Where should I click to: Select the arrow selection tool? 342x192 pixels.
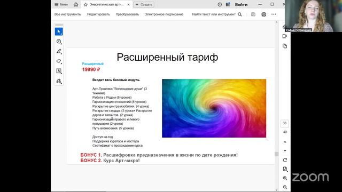click(x=59, y=31)
